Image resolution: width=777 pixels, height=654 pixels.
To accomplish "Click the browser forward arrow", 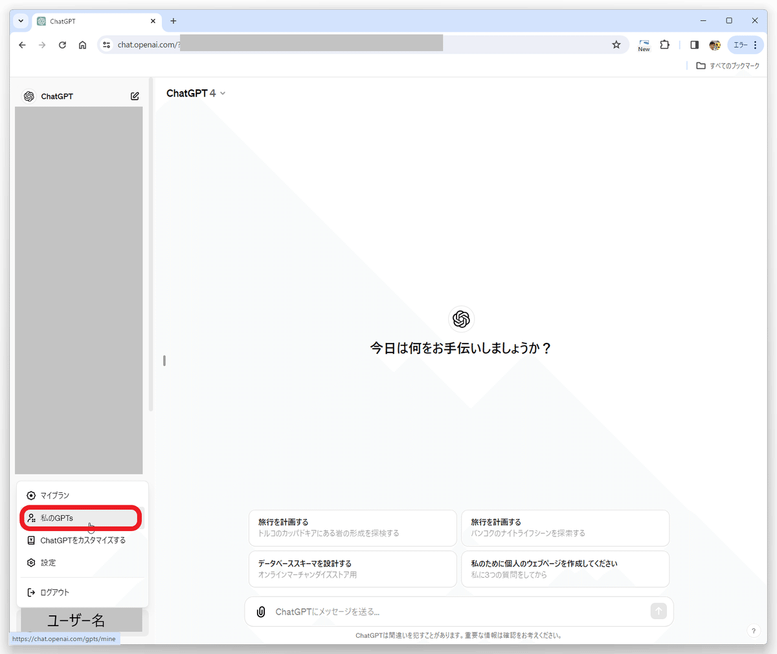I will click(x=42, y=45).
